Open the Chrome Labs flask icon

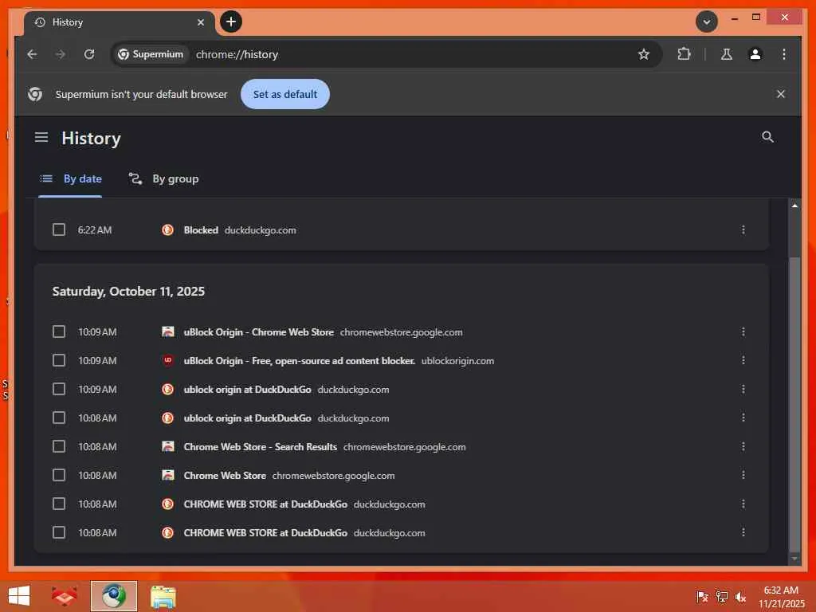[x=727, y=54]
